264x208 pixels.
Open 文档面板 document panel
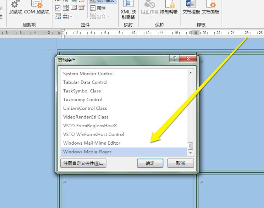pyautogui.click(x=211, y=8)
